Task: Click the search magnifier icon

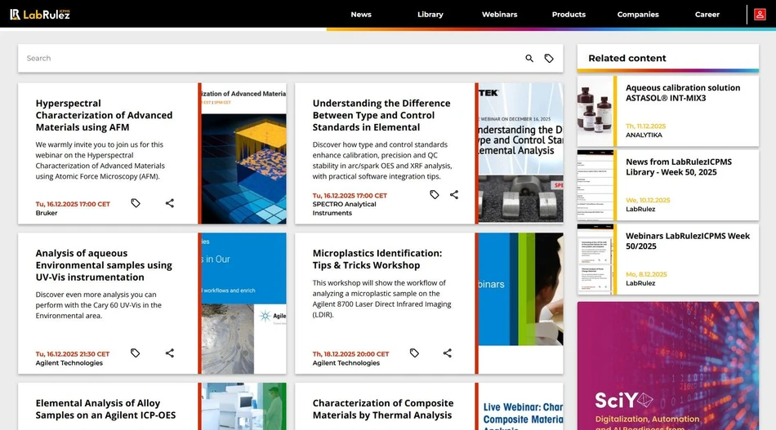Action: coord(529,58)
